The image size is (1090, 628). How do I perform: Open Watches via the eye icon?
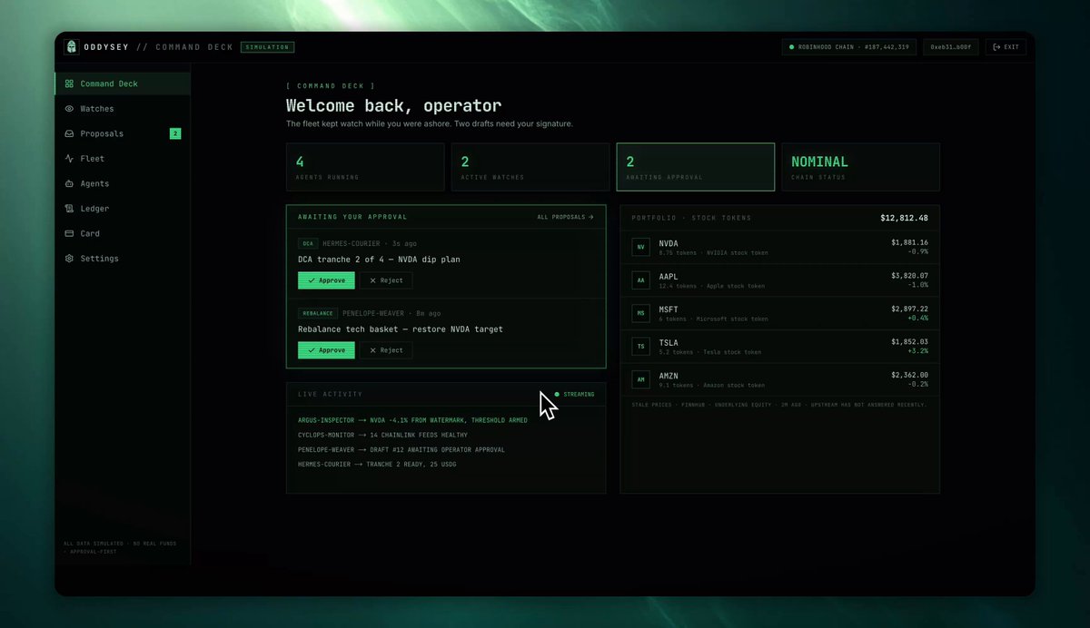(69, 109)
